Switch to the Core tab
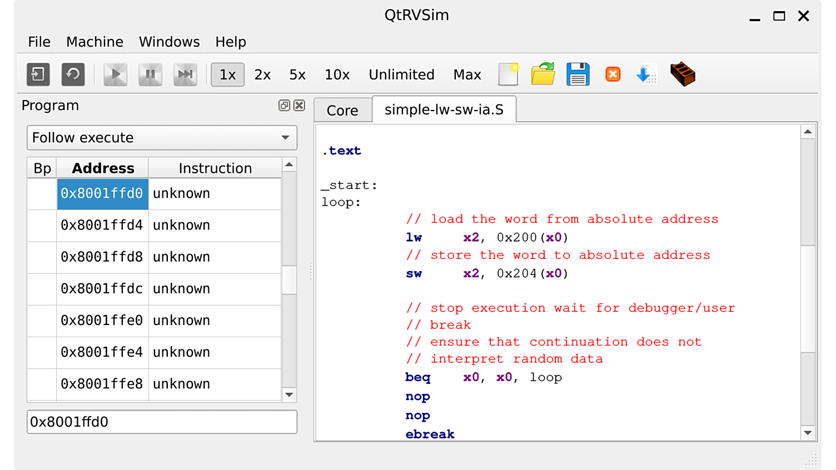 (342, 110)
